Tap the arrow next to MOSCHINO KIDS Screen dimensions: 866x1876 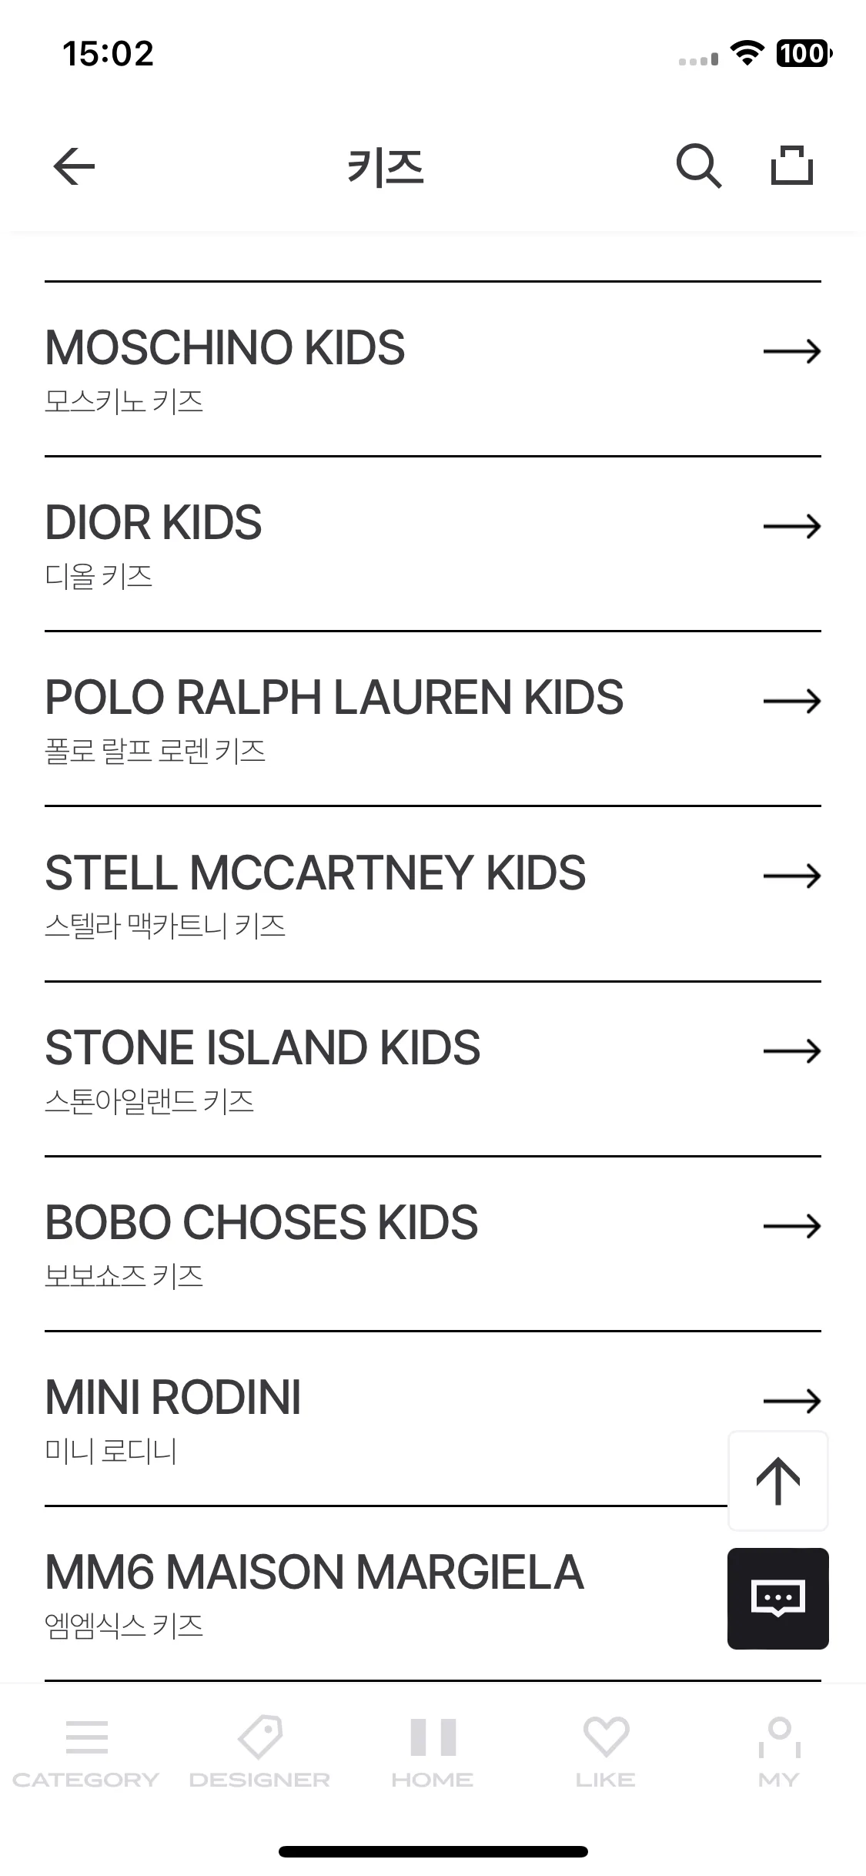(x=792, y=351)
